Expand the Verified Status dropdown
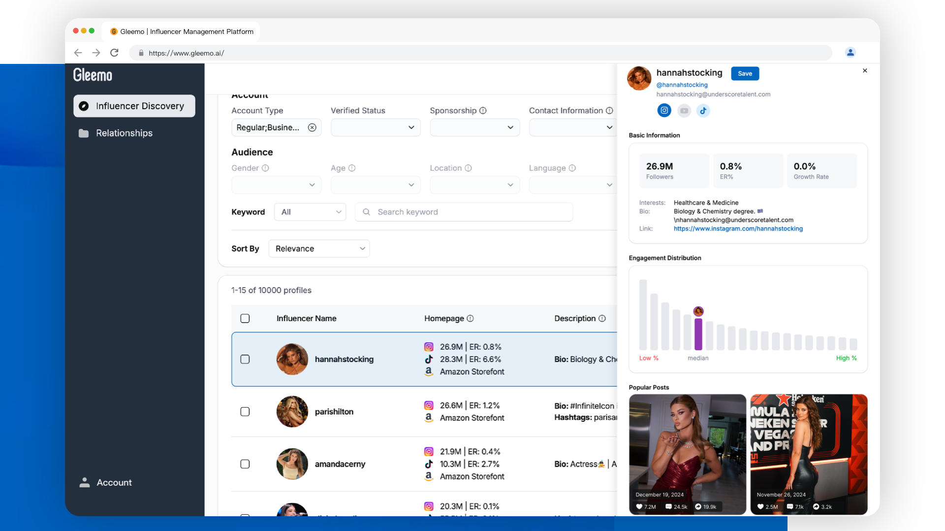Image resolution: width=945 pixels, height=531 pixels. click(x=374, y=128)
